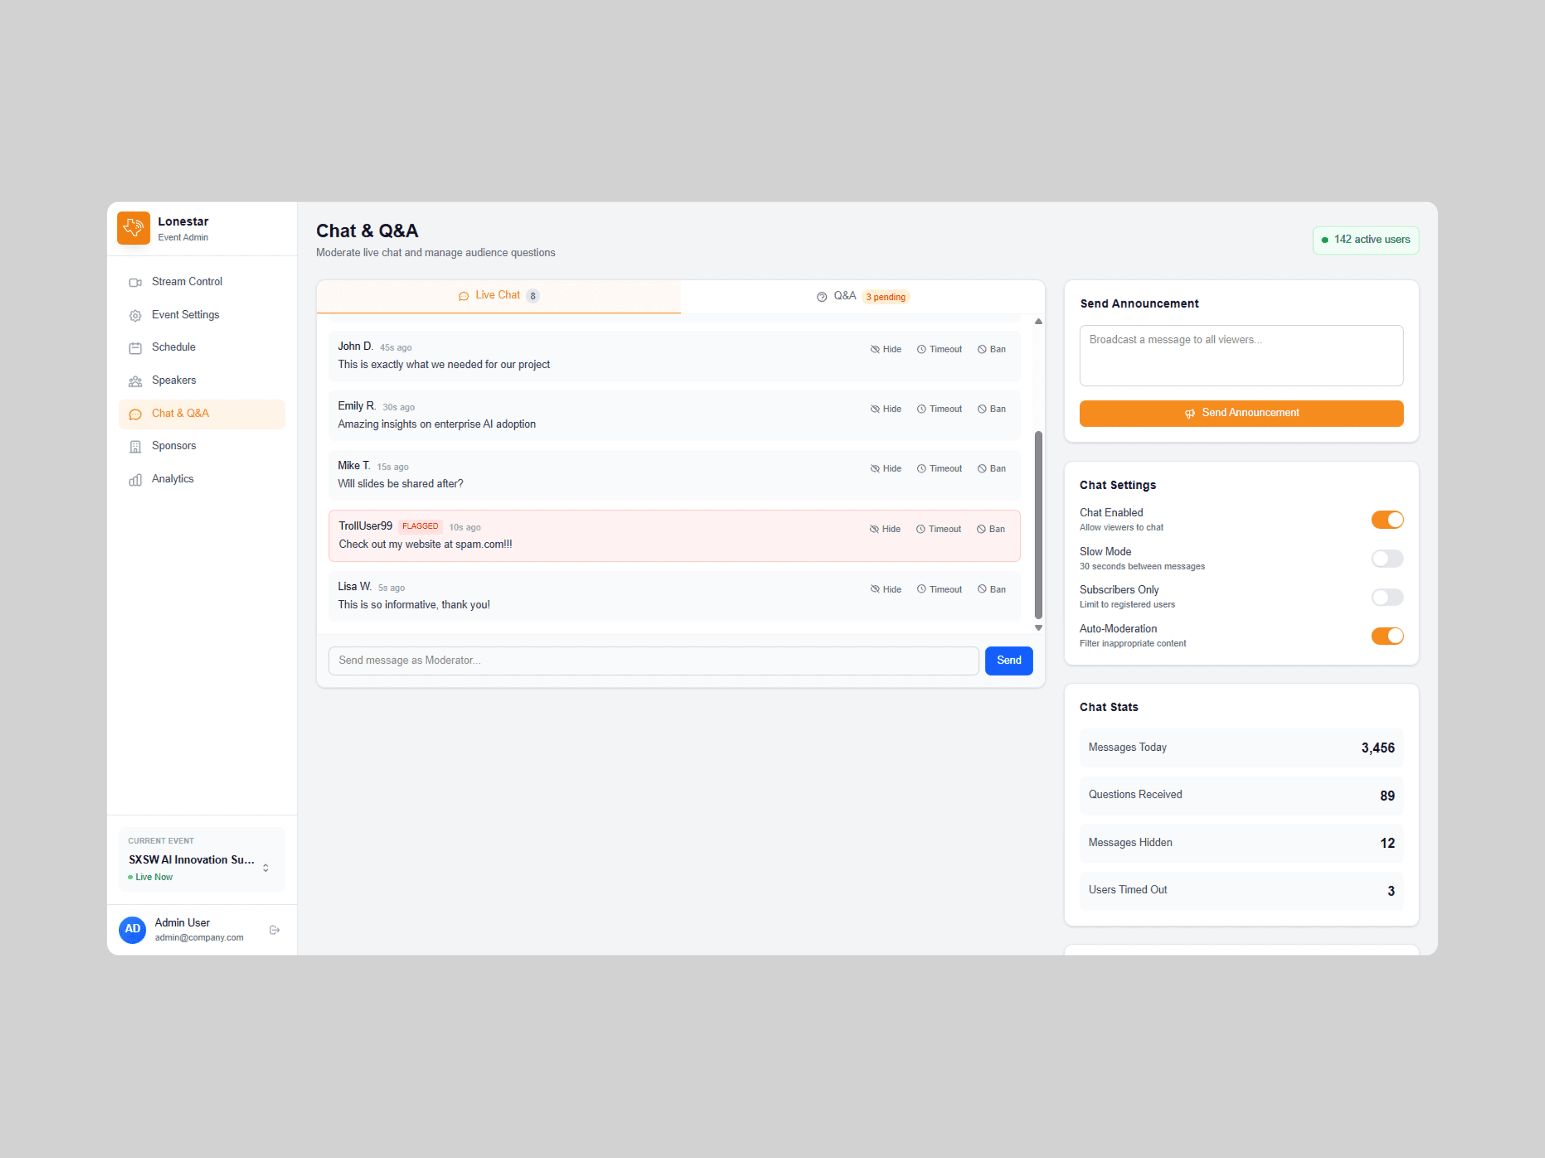Hide TrollUser99's flagged message
The width and height of the screenshot is (1545, 1158).
(885, 529)
